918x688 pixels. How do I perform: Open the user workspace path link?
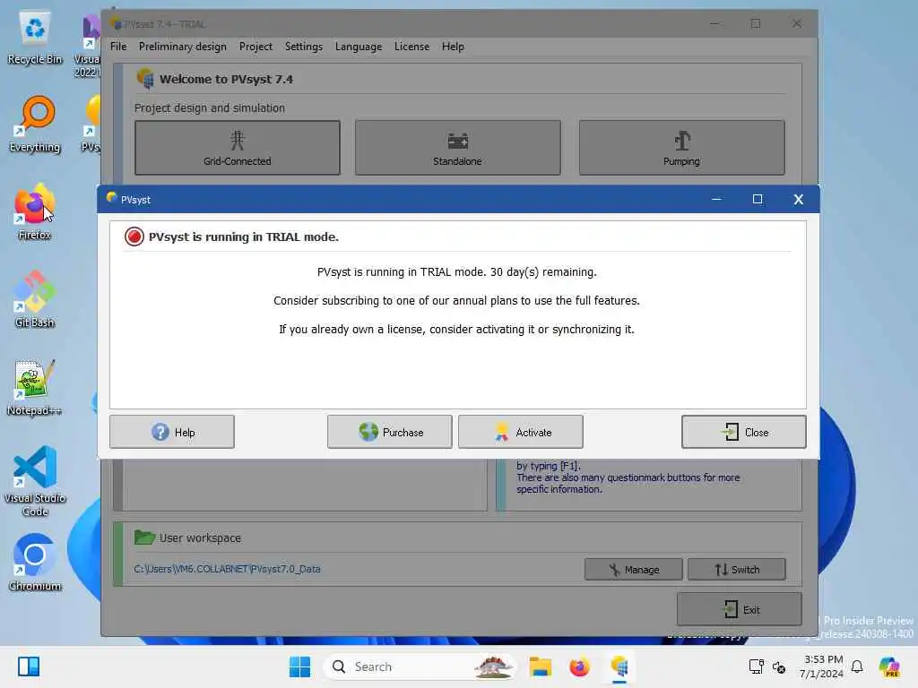coord(227,569)
